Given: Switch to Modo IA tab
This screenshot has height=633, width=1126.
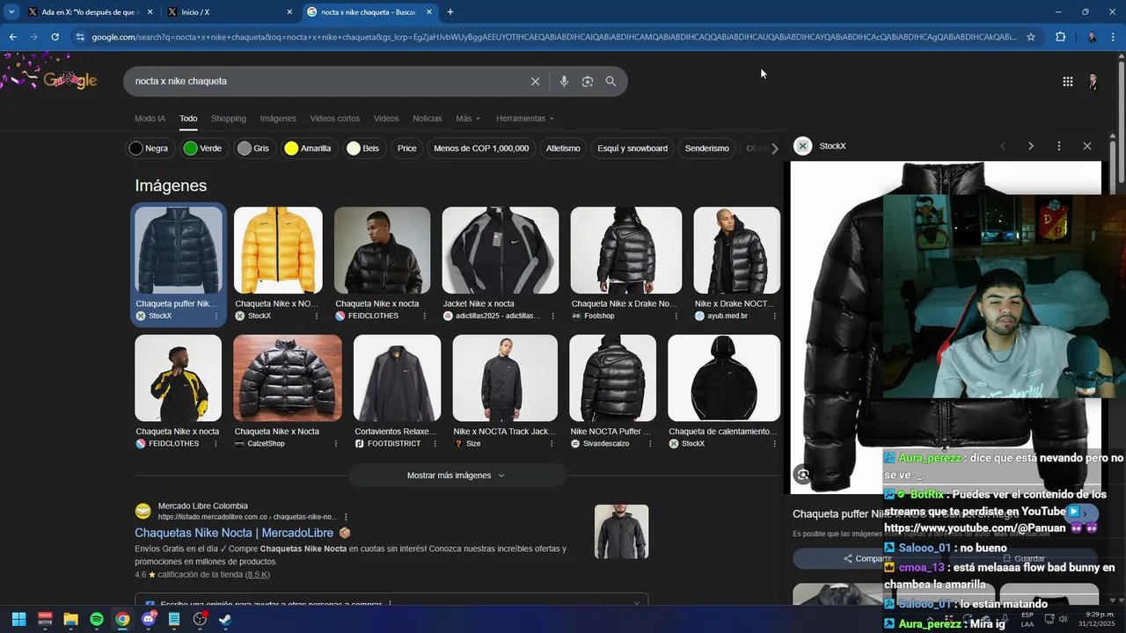Looking at the screenshot, I should click(x=150, y=119).
